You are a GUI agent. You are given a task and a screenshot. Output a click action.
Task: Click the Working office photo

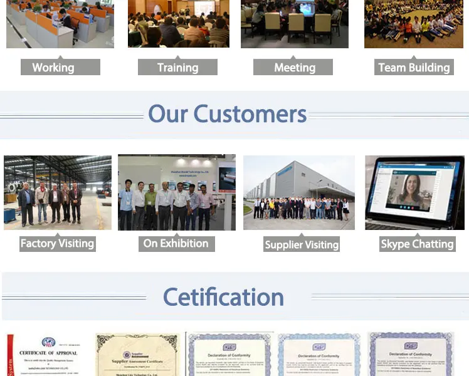point(60,24)
